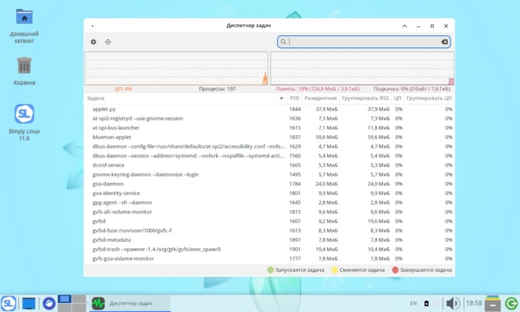520x312 pixels.
Task: Select dbus-daemon with PID 1629
Action: [x=269, y=146]
